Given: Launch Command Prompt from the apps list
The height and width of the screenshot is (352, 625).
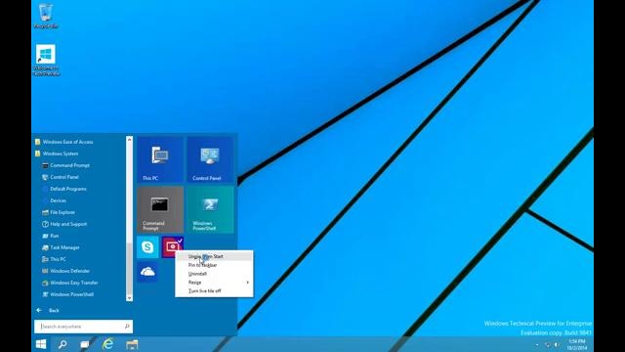Looking at the screenshot, I should pyautogui.click(x=65, y=165).
